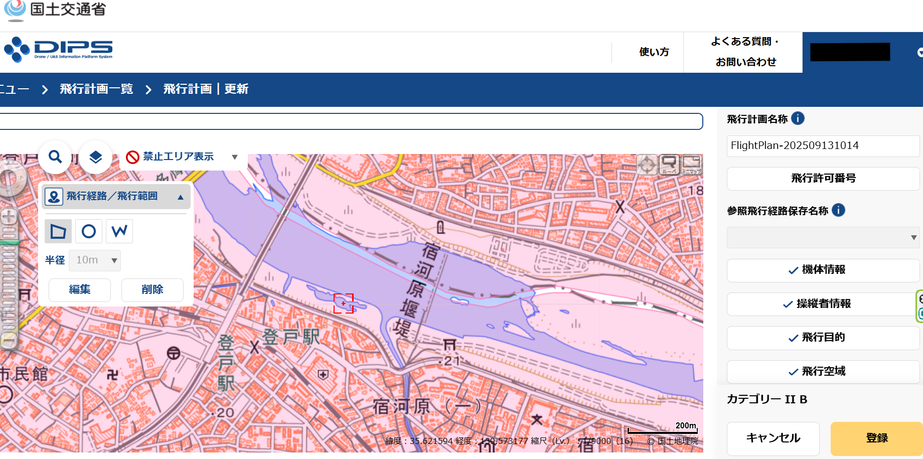Click the flight plan name input field
Image resolution: width=923 pixels, height=459 pixels.
tap(823, 145)
